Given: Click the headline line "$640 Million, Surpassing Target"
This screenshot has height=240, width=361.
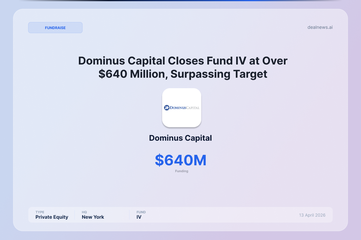Looking at the screenshot, I should coord(183,74).
